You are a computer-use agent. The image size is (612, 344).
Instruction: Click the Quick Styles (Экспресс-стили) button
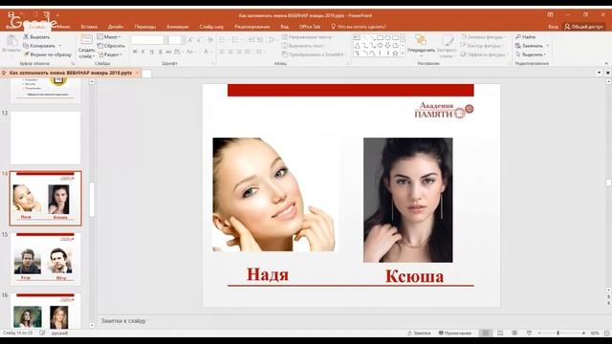447,46
